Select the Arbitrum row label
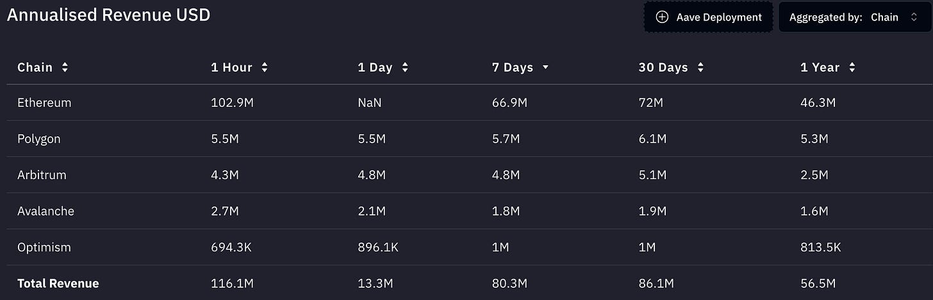933x300 pixels. (x=42, y=175)
